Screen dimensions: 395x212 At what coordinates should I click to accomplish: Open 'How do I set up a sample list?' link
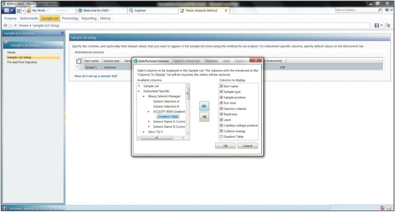(96, 76)
